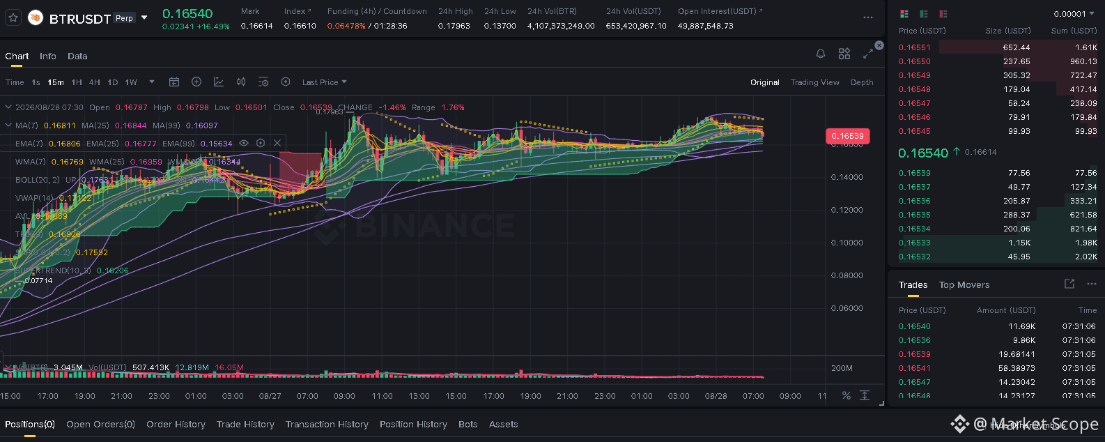Open the hexagon chart settings icon
Image resolution: width=1105 pixels, height=442 pixels.
286,82
